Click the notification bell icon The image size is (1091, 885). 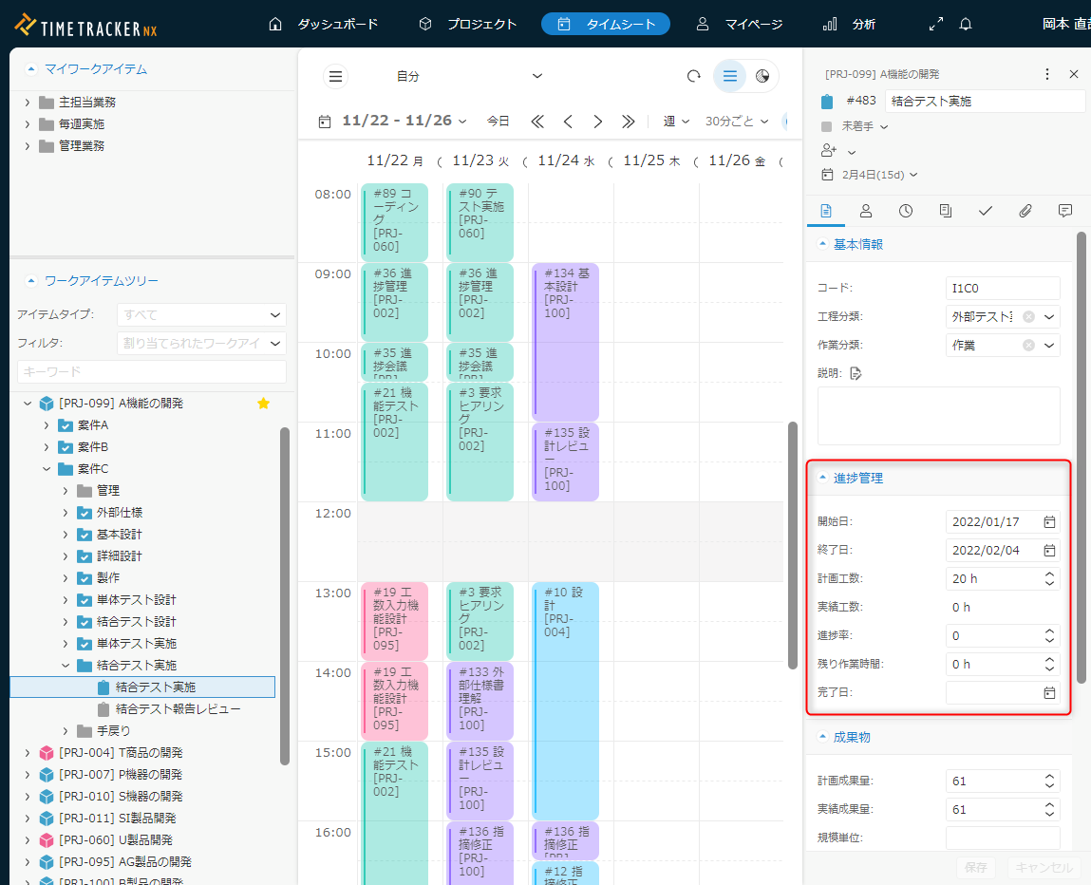(x=966, y=24)
